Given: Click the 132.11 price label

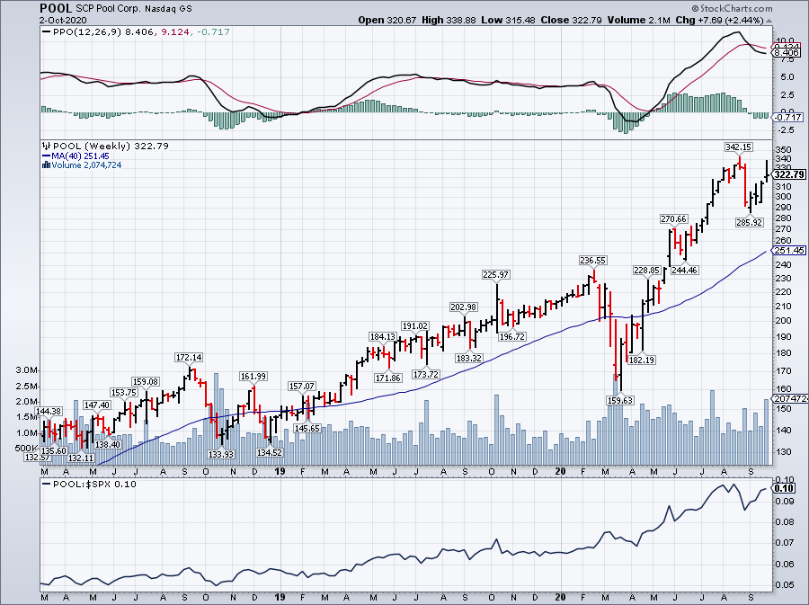Looking at the screenshot, I should pos(81,458).
